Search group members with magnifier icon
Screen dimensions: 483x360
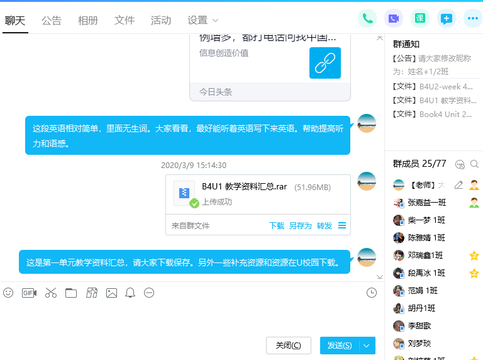pyautogui.click(x=474, y=164)
